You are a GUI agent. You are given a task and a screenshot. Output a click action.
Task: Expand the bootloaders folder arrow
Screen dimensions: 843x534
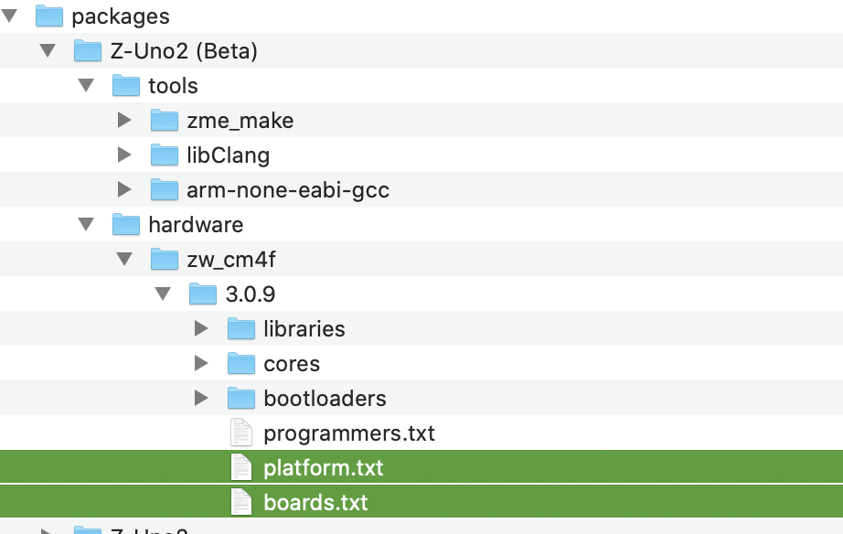click(x=202, y=398)
